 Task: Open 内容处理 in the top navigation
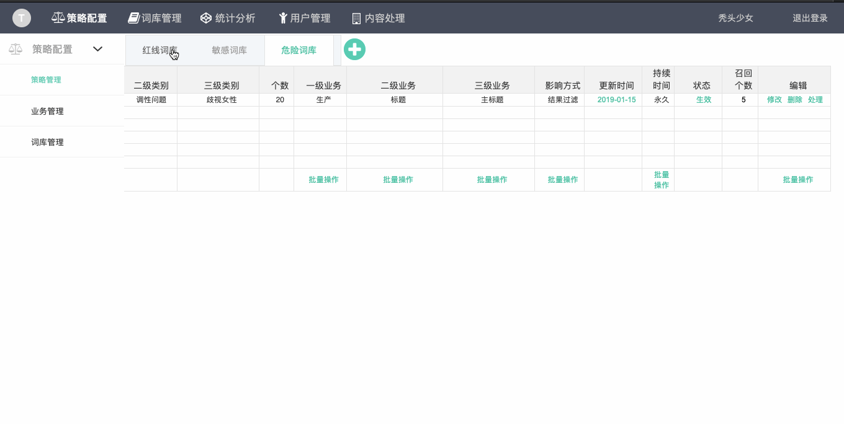385,18
